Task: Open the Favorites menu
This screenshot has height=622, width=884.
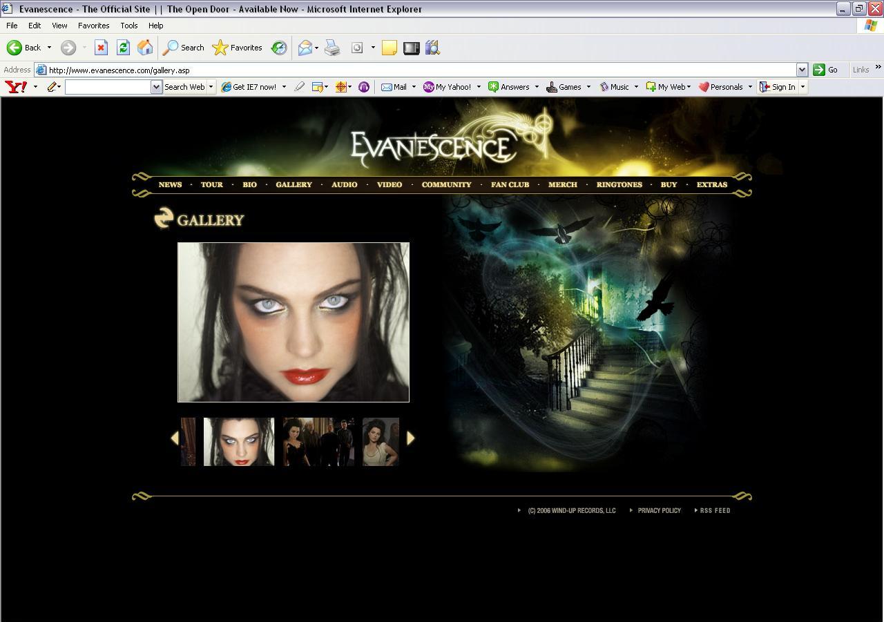Action: tap(93, 26)
